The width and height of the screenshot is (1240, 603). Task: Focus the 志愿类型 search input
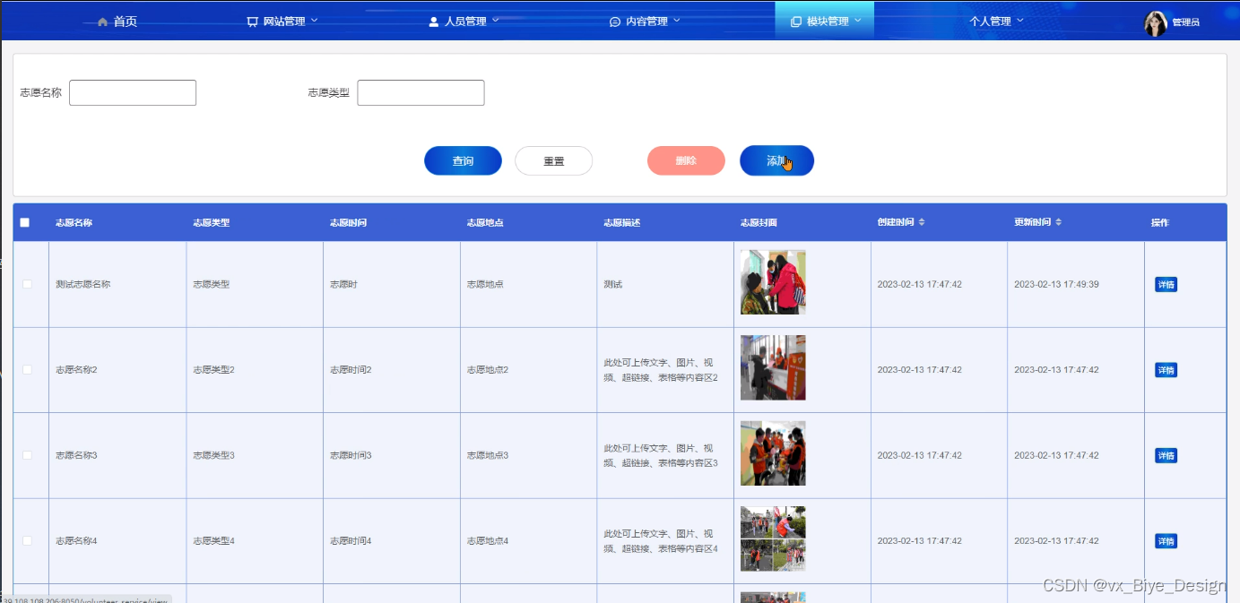pyautogui.click(x=421, y=92)
